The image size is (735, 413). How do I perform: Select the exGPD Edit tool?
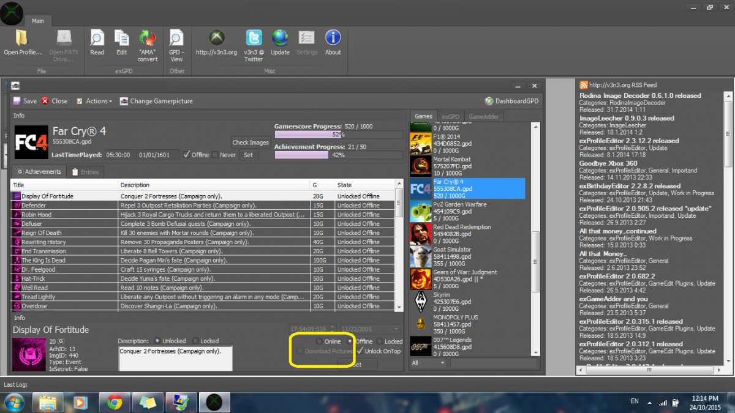(122, 39)
